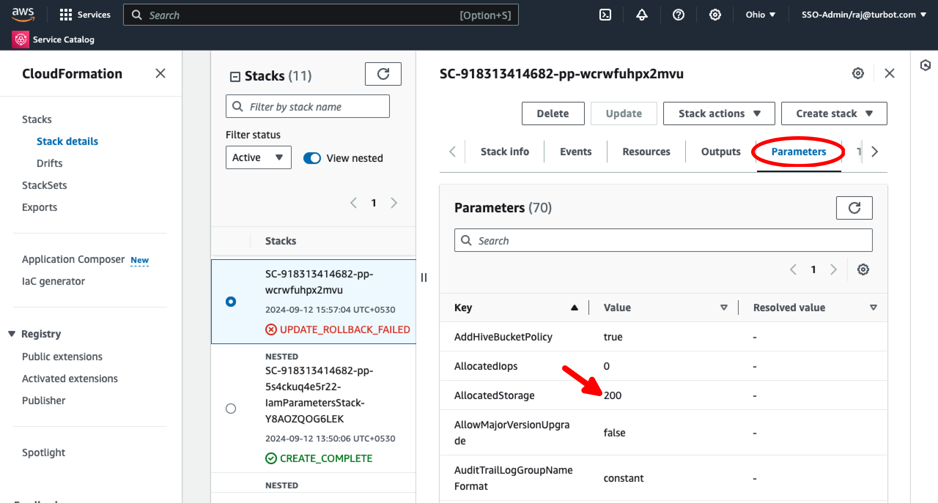Viewport: 938px width, 503px height.
Task: Refresh the Stacks list
Action: point(383,74)
